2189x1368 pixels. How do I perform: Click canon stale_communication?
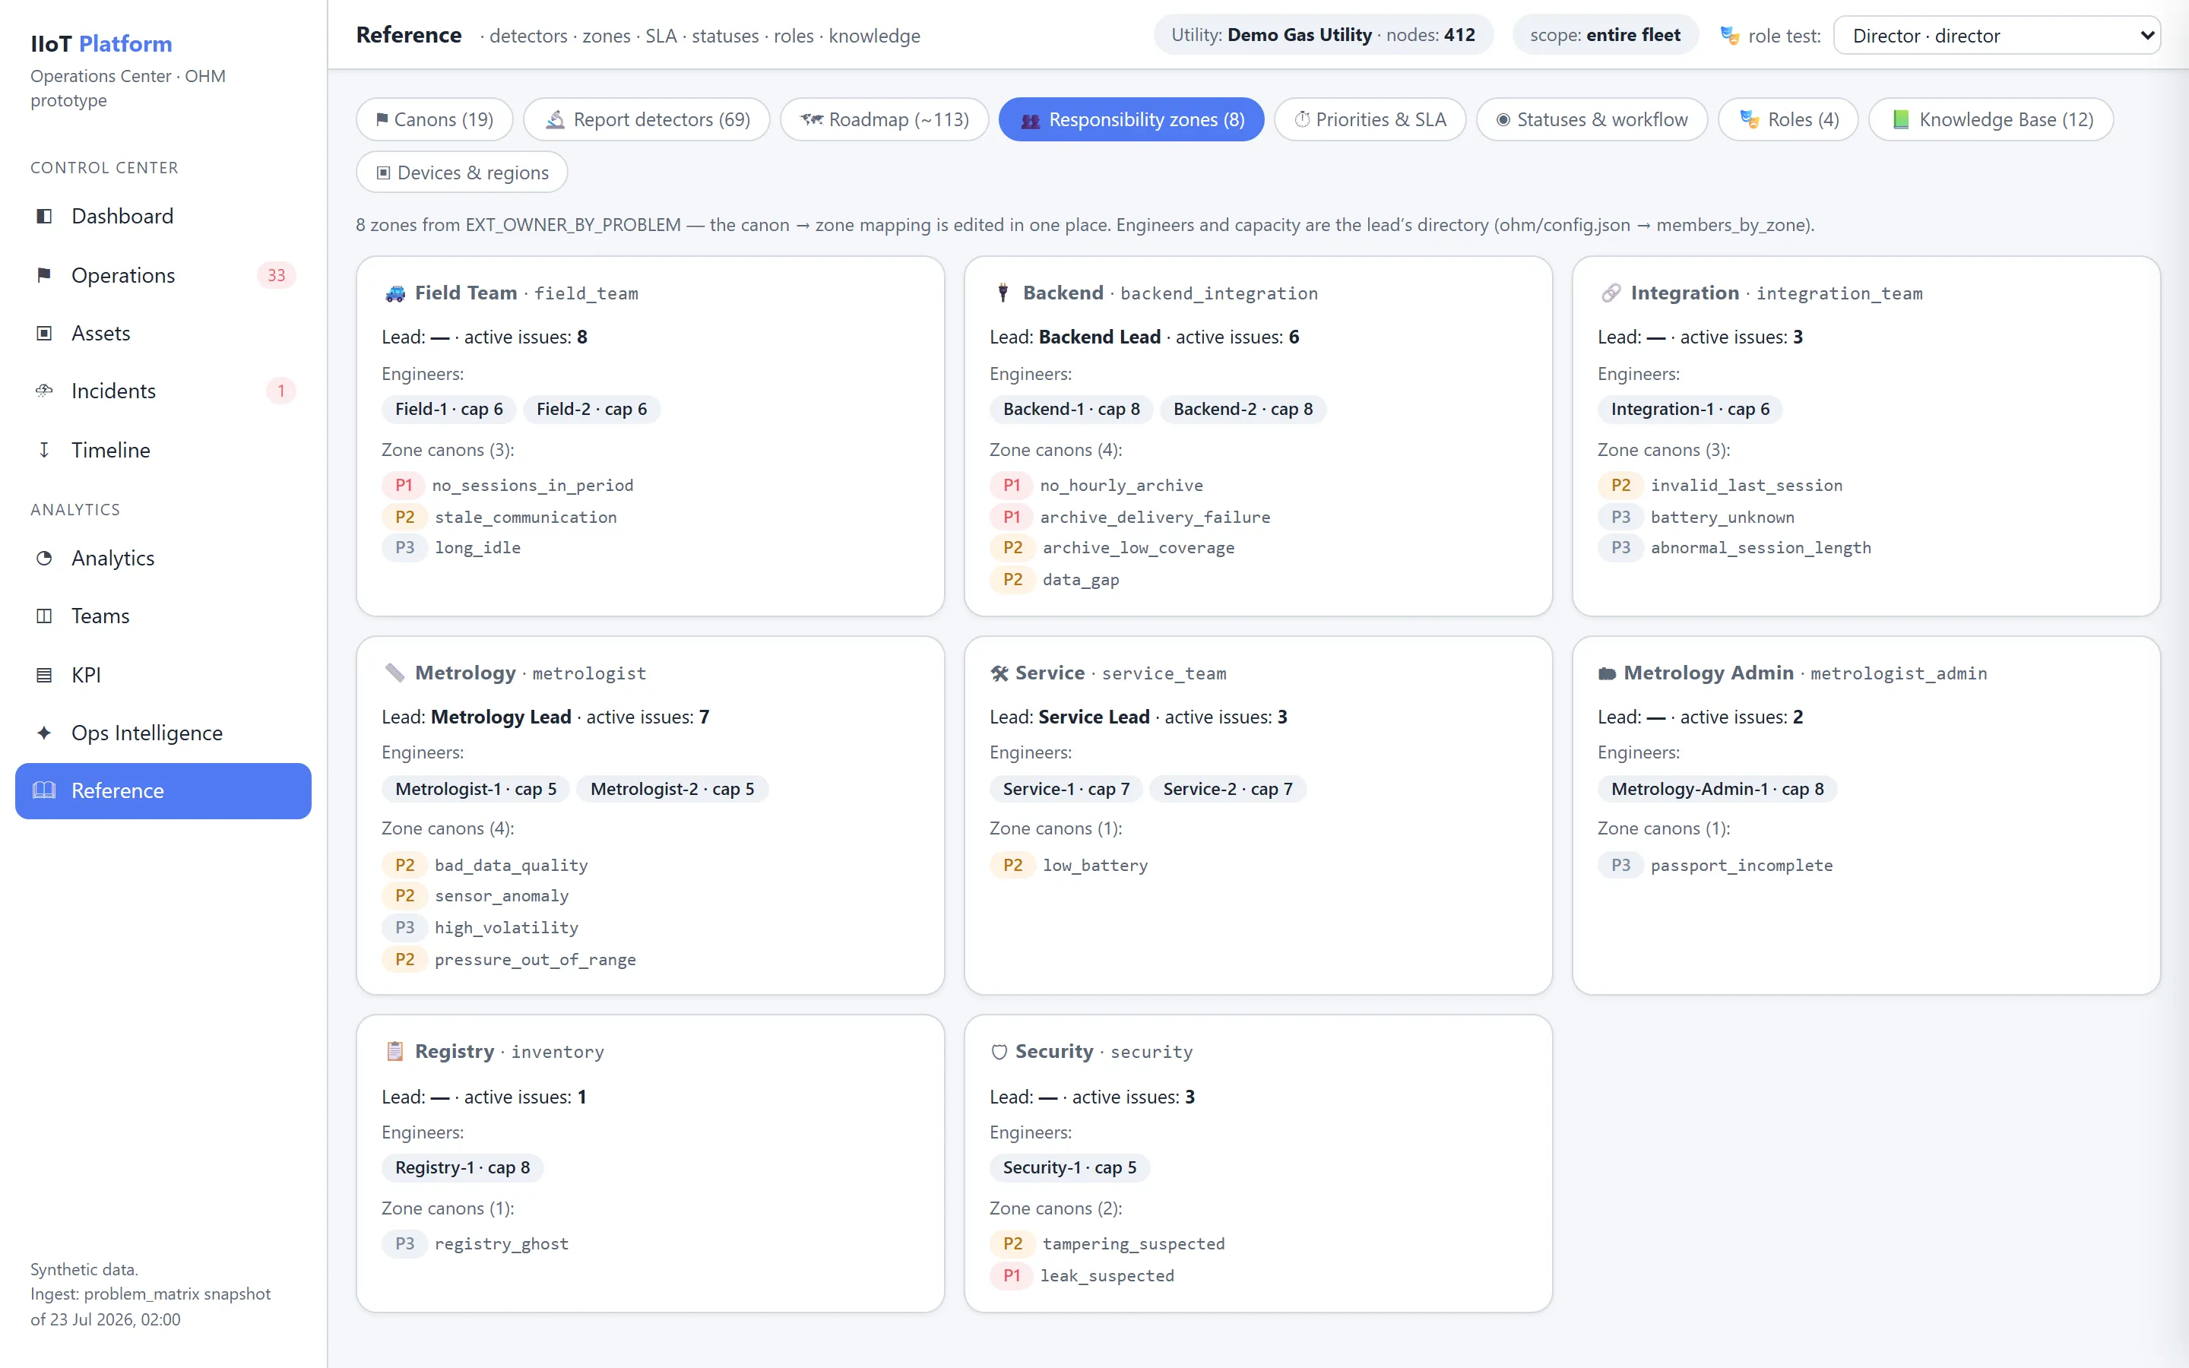click(525, 517)
